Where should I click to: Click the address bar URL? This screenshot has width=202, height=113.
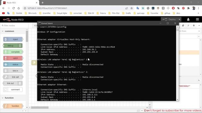click(47, 8)
